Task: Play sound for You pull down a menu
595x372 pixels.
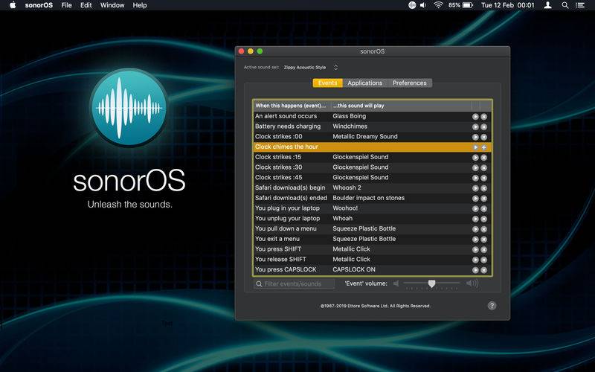Action: pos(475,229)
